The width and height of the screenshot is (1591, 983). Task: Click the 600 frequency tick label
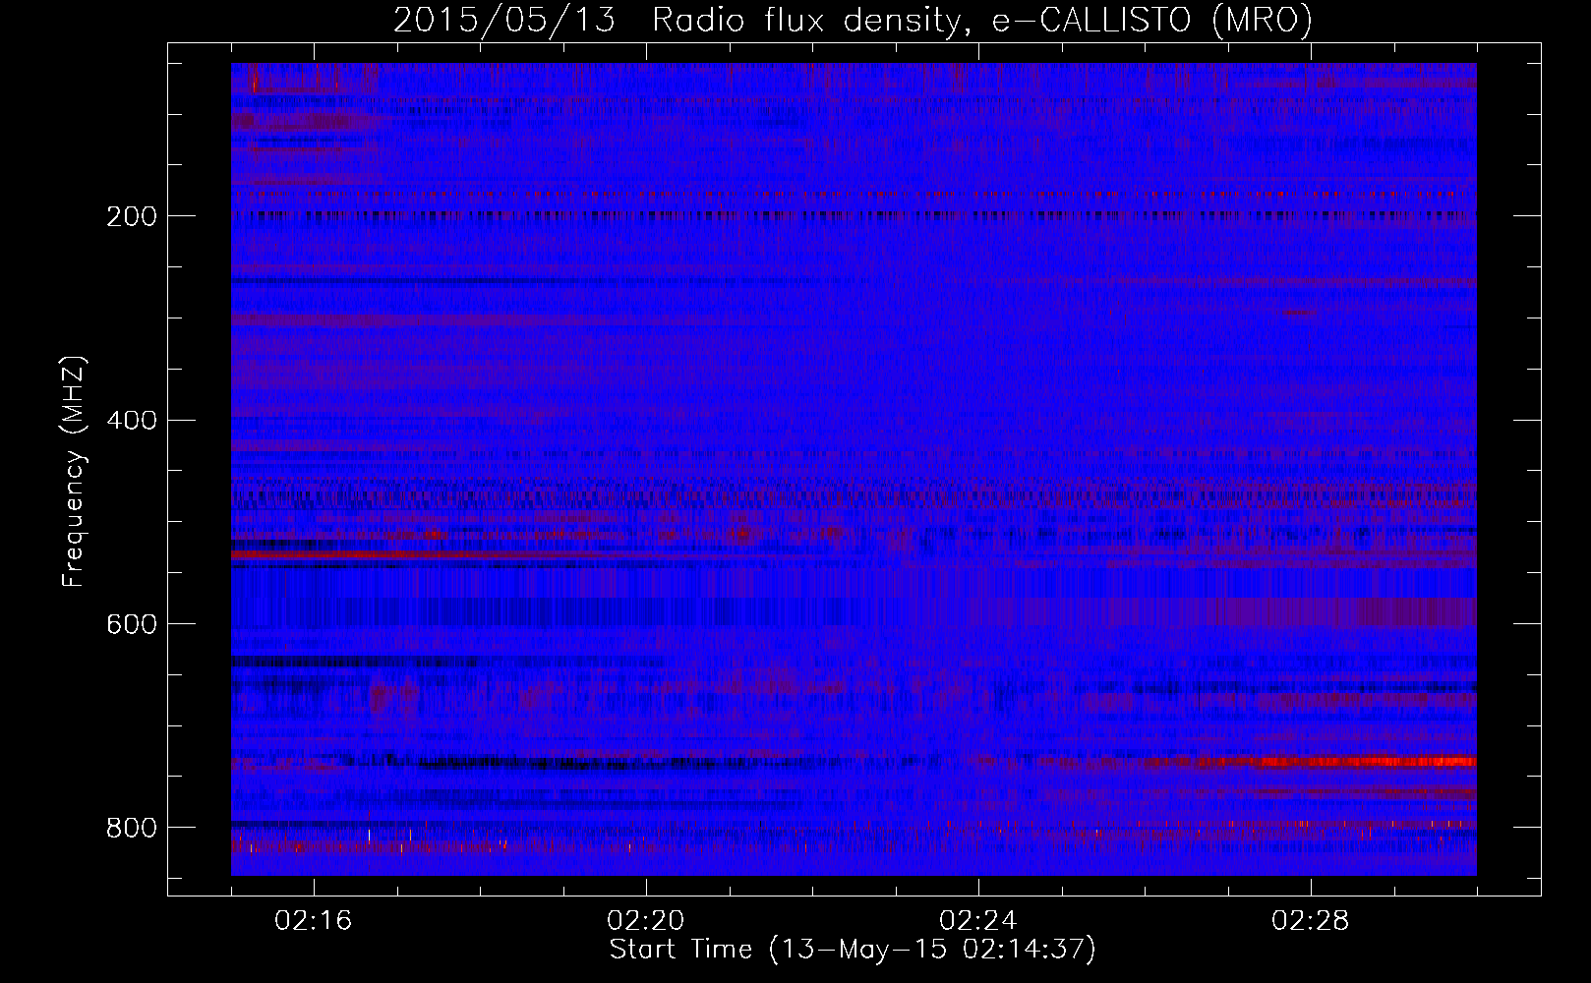pos(132,624)
